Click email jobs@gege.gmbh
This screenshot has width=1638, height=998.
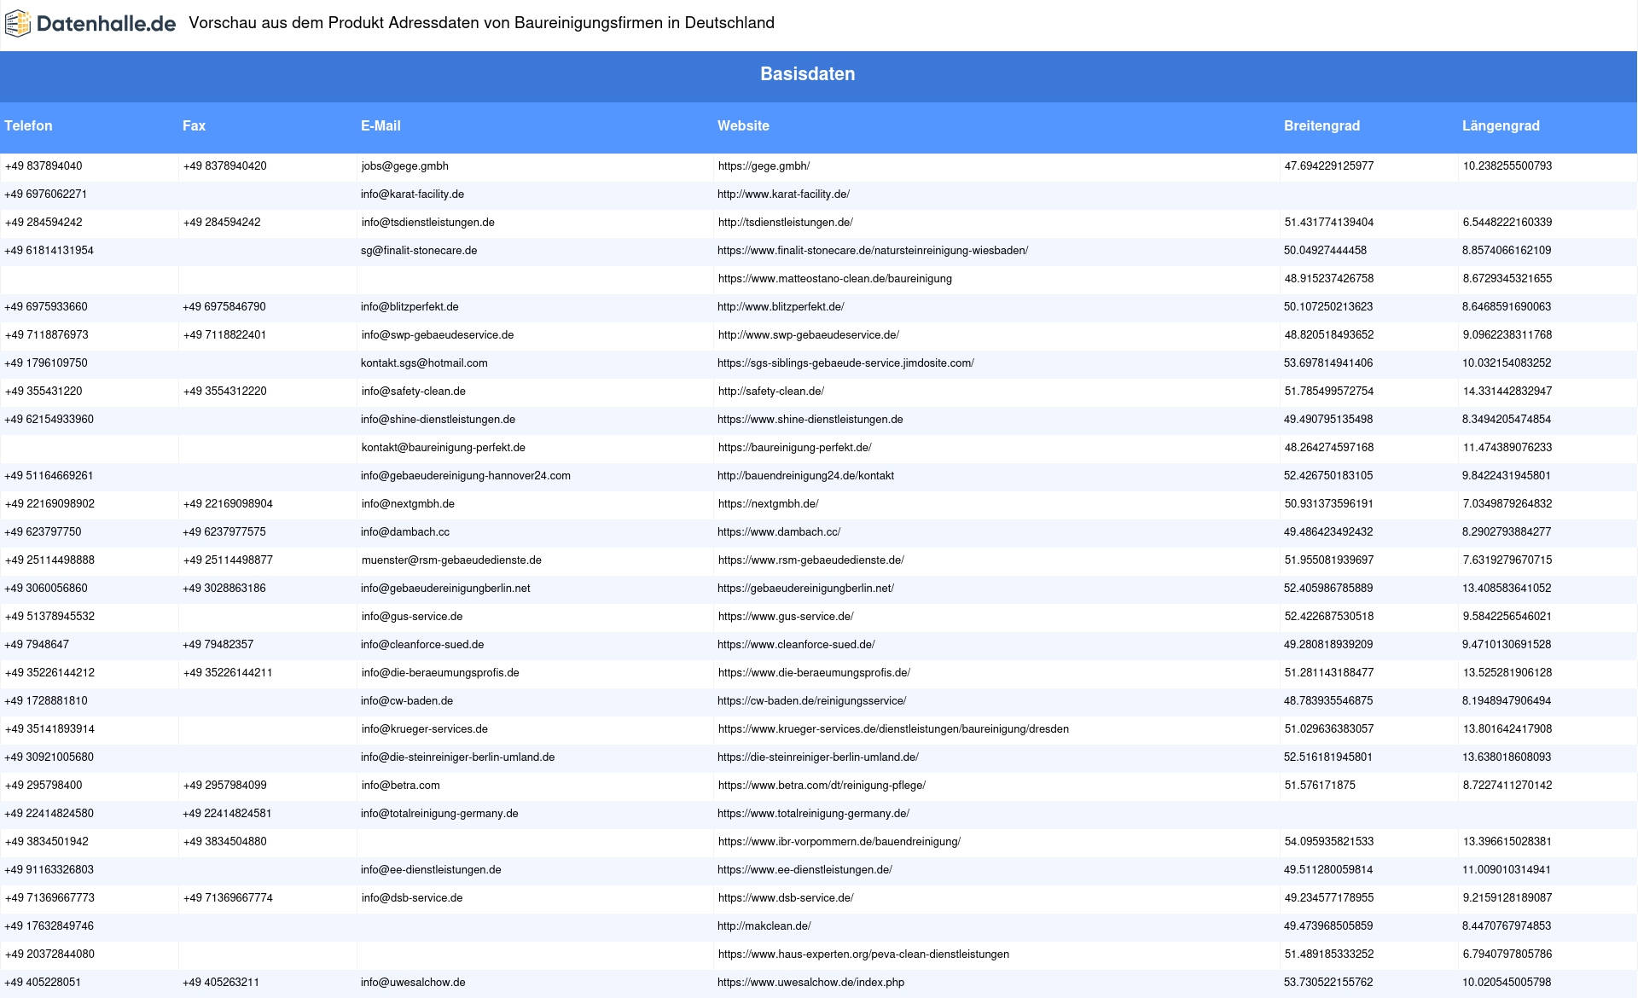404,166
